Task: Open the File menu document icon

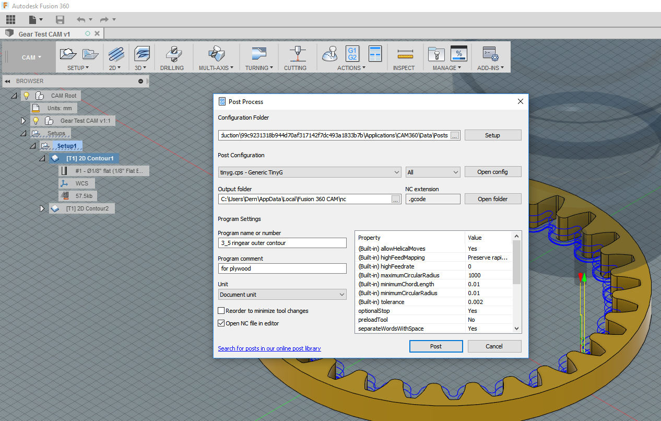Action: tap(33, 20)
